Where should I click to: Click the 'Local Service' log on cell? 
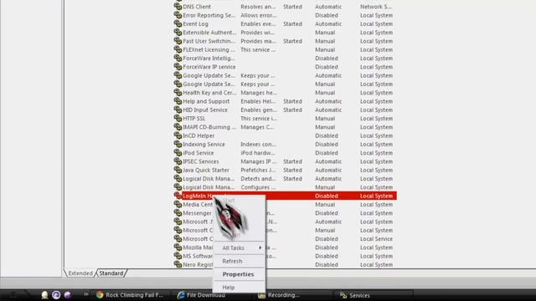click(376, 238)
